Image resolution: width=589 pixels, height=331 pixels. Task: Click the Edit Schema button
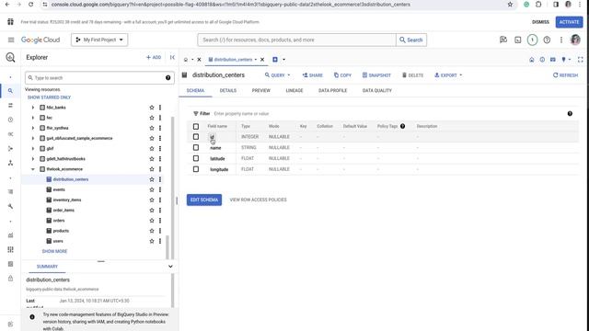tap(204, 200)
